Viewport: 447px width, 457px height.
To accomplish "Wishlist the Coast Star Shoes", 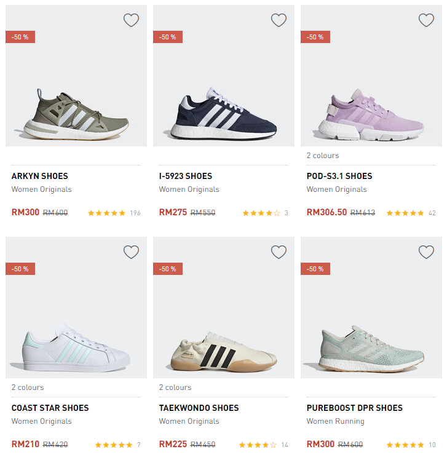I will [131, 252].
